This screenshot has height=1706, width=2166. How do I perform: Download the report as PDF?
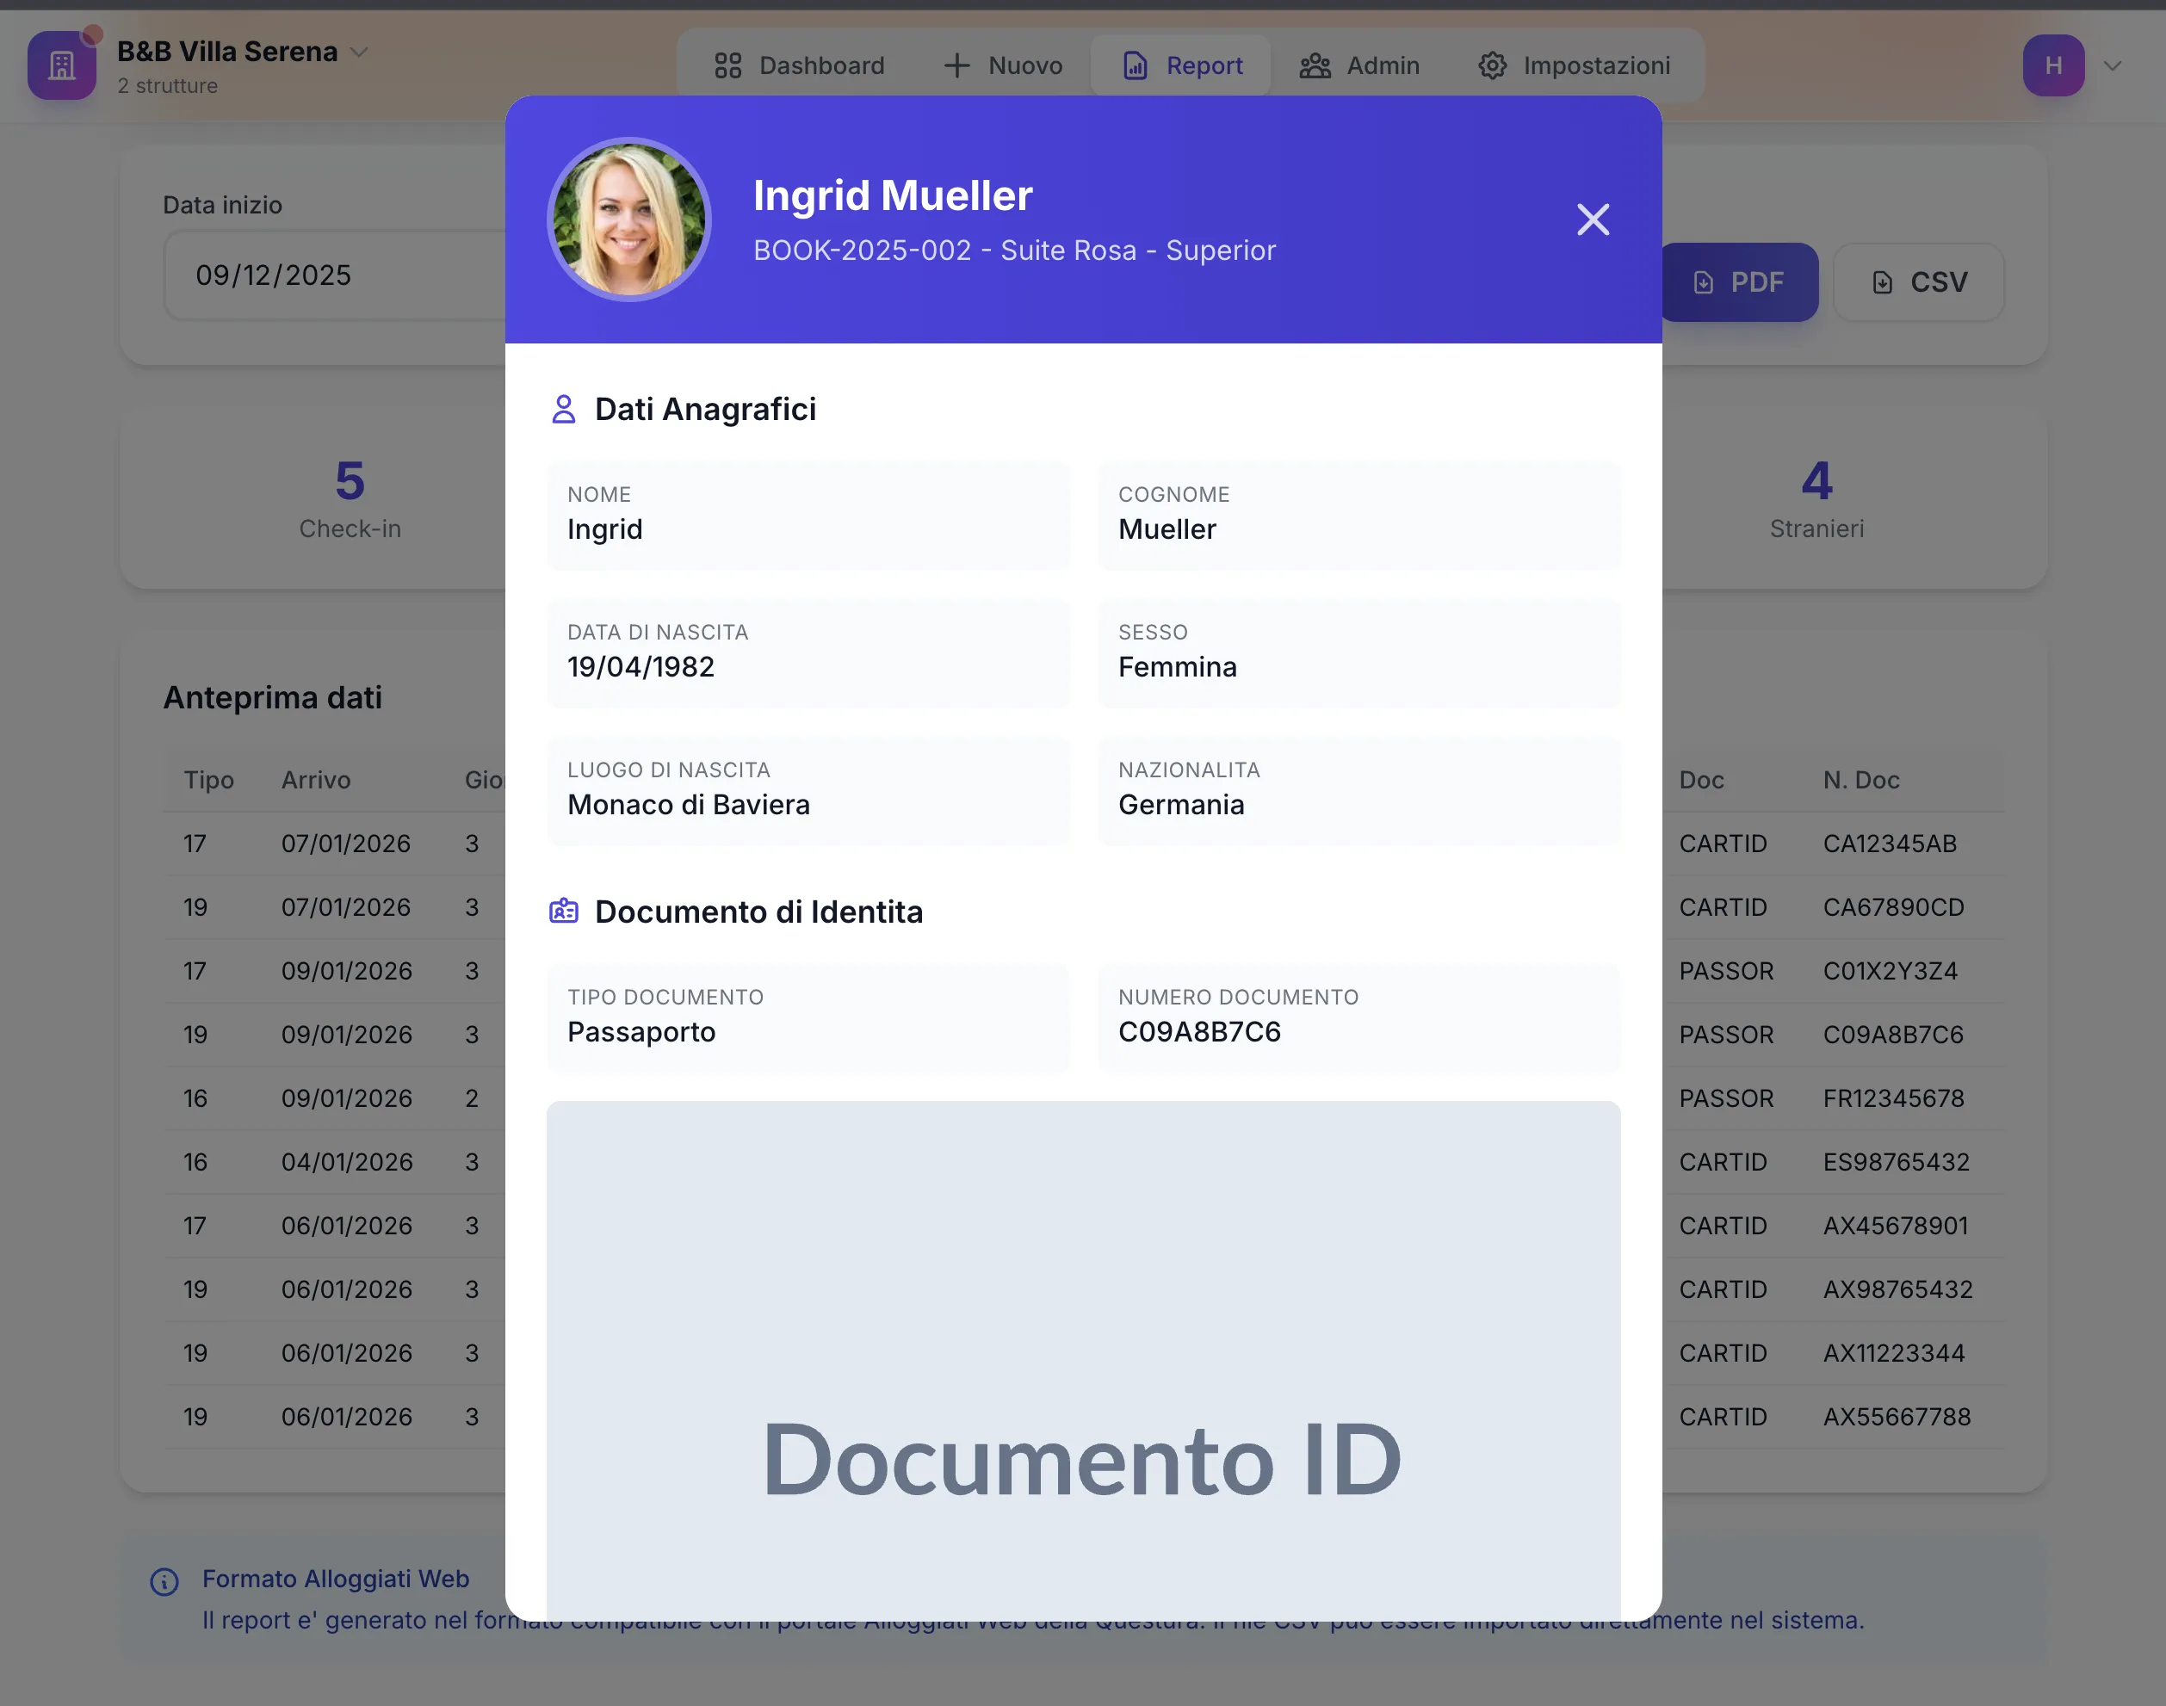(1741, 281)
